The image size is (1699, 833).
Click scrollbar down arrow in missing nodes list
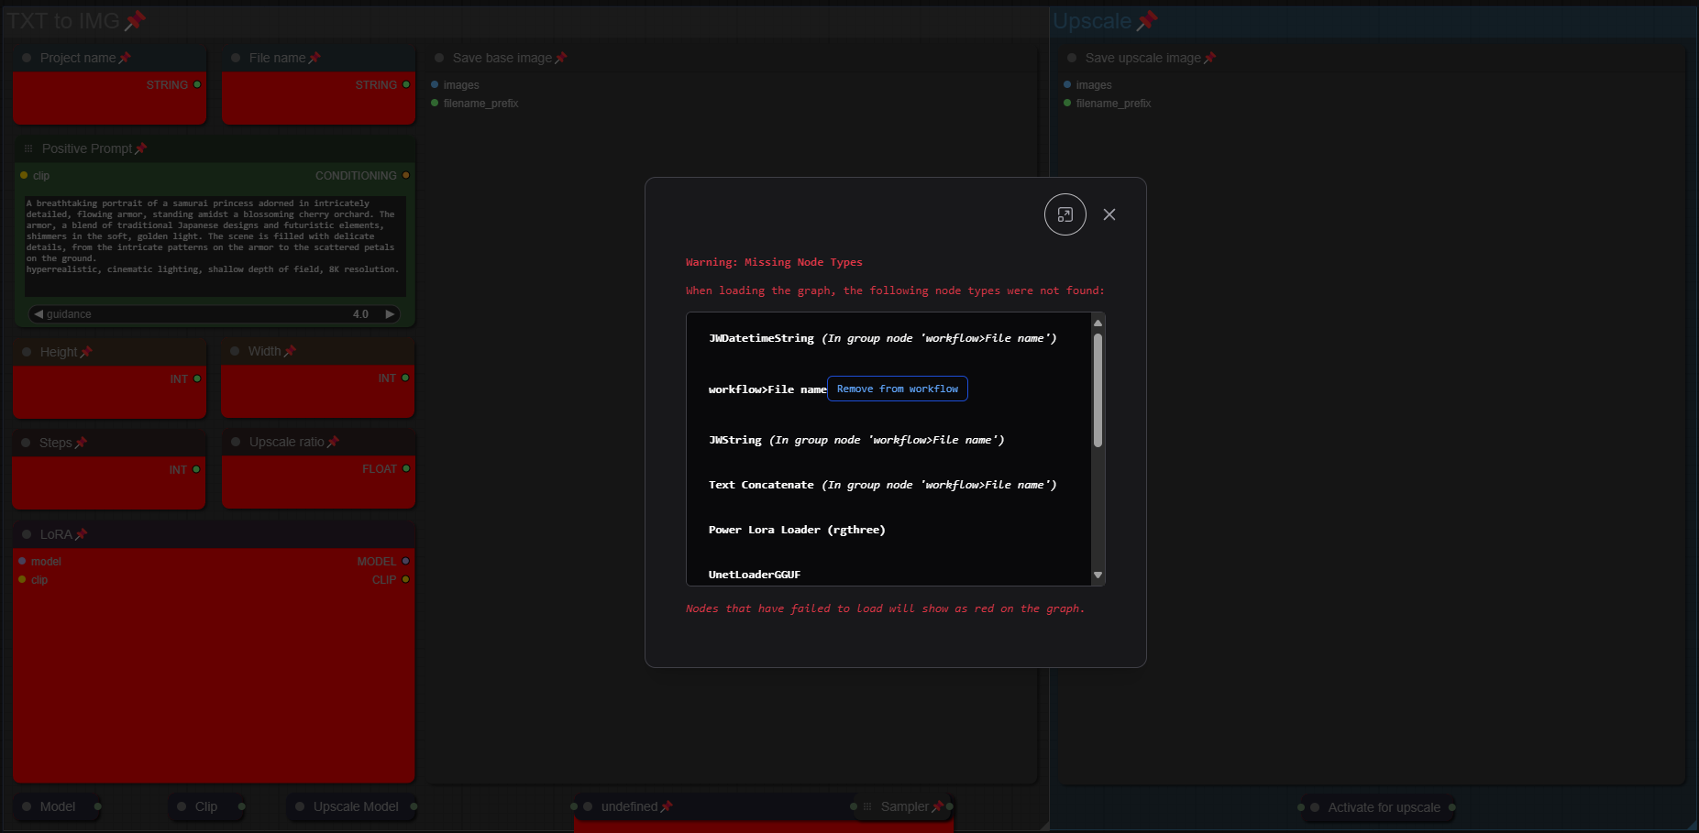click(x=1098, y=575)
